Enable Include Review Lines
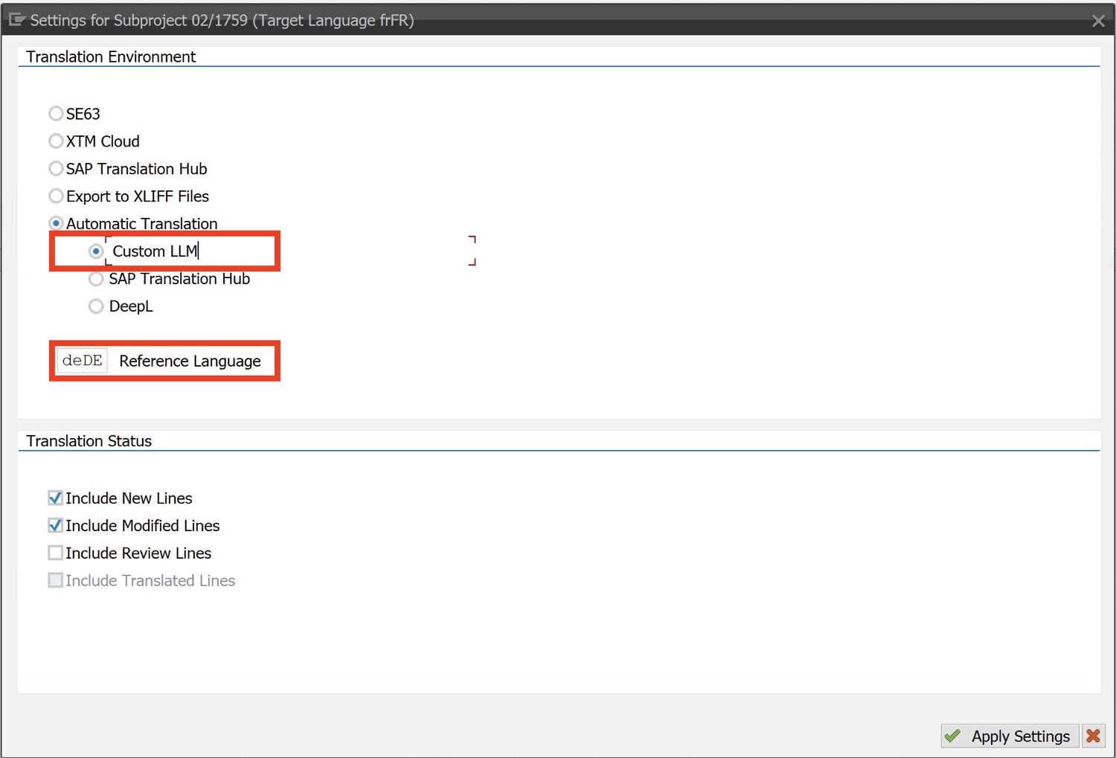 click(x=55, y=553)
